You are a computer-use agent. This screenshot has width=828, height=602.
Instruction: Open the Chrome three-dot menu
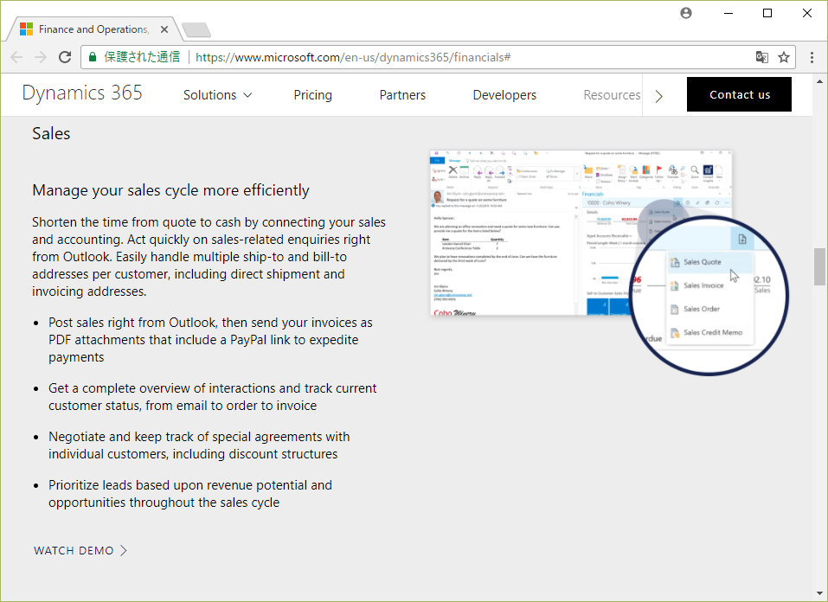click(x=812, y=57)
